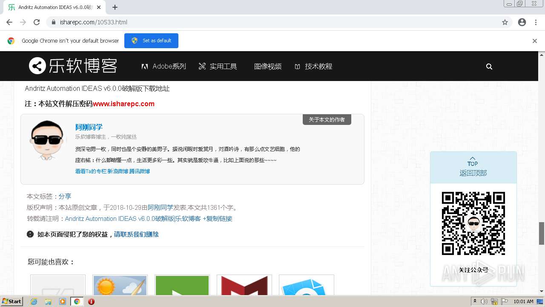Viewport: 545px width, 307px height.
Task: Bookmark this page with the star
Action: 505,22
